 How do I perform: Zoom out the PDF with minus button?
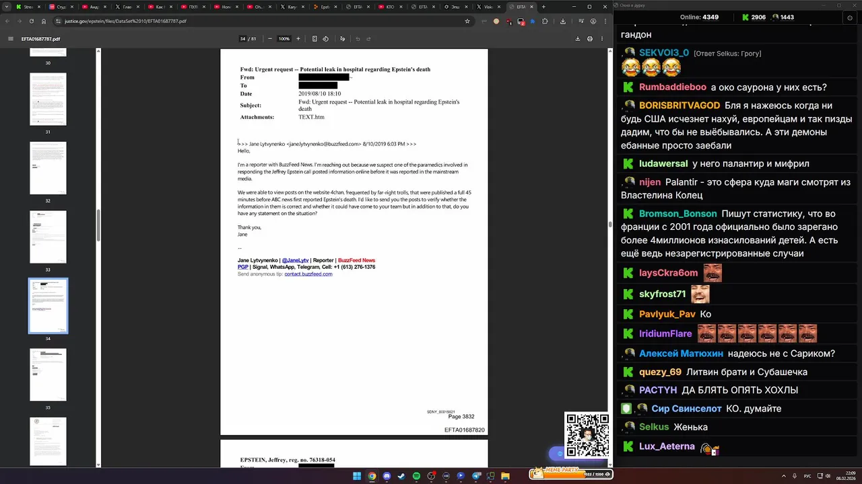pyautogui.click(x=270, y=39)
